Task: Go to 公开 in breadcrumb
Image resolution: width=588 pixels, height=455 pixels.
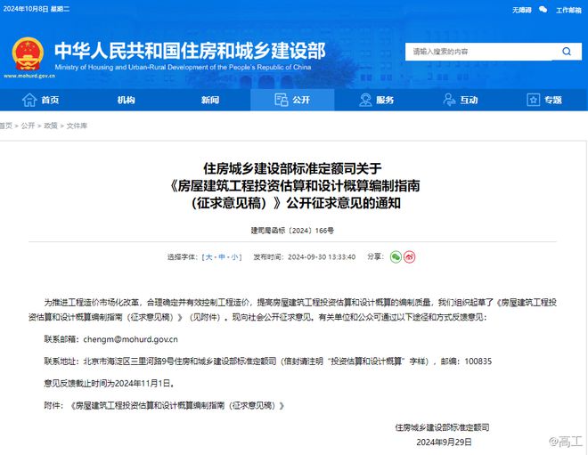Action: pyautogui.click(x=28, y=126)
